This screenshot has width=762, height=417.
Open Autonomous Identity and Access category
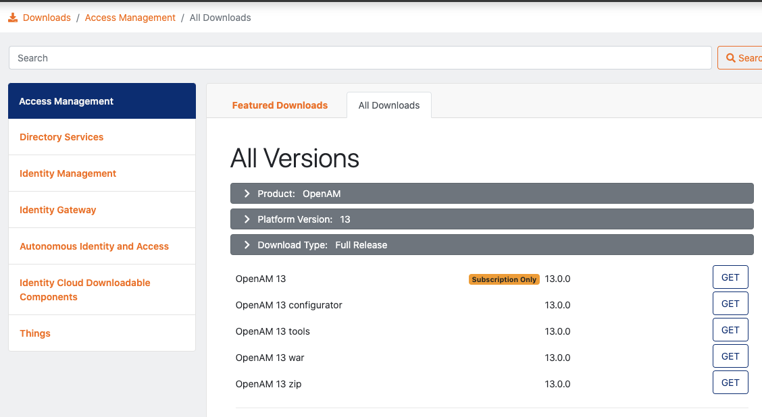(102, 246)
